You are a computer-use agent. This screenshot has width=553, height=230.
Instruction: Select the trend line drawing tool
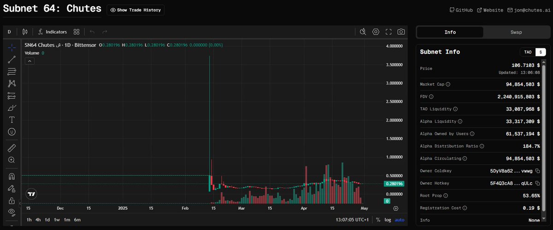tap(12, 59)
